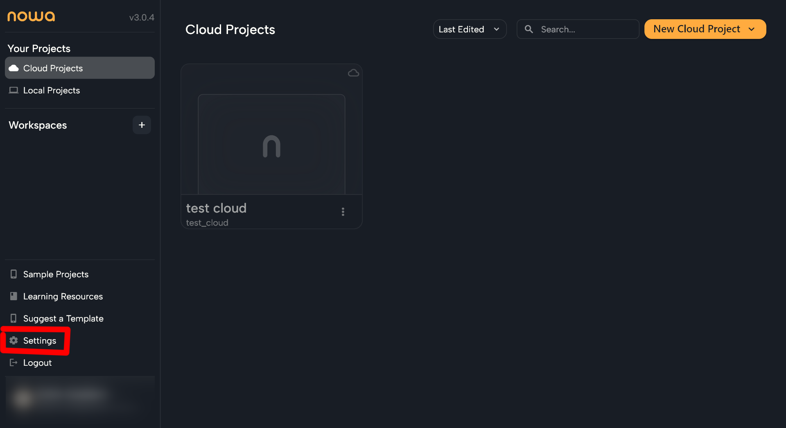This screenshot has width=786, height=428.
Task: Click the Logout arrow icon
Action: [x=14, y=362]
